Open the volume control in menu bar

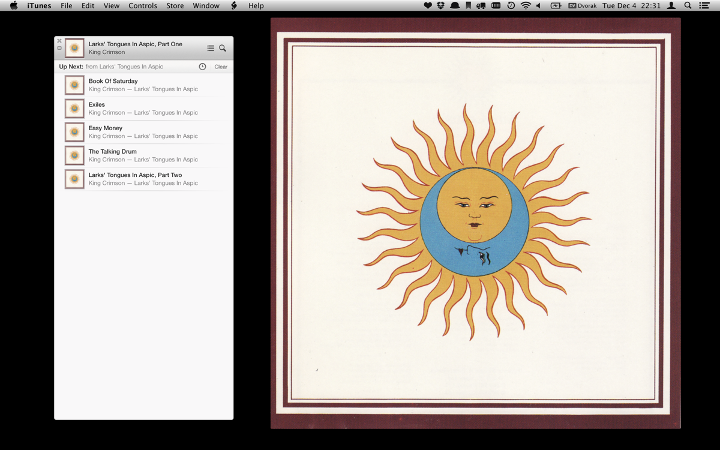pos(539,5)
